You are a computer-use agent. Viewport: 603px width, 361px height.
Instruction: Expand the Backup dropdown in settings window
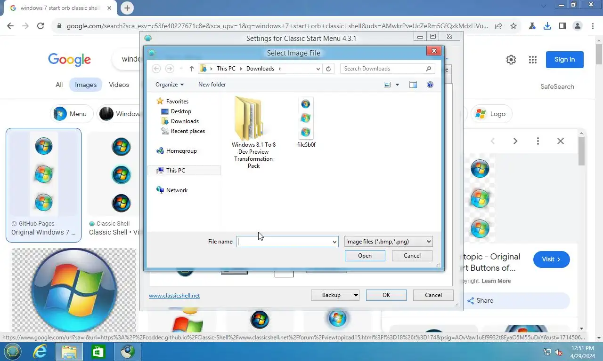(355, 295)
